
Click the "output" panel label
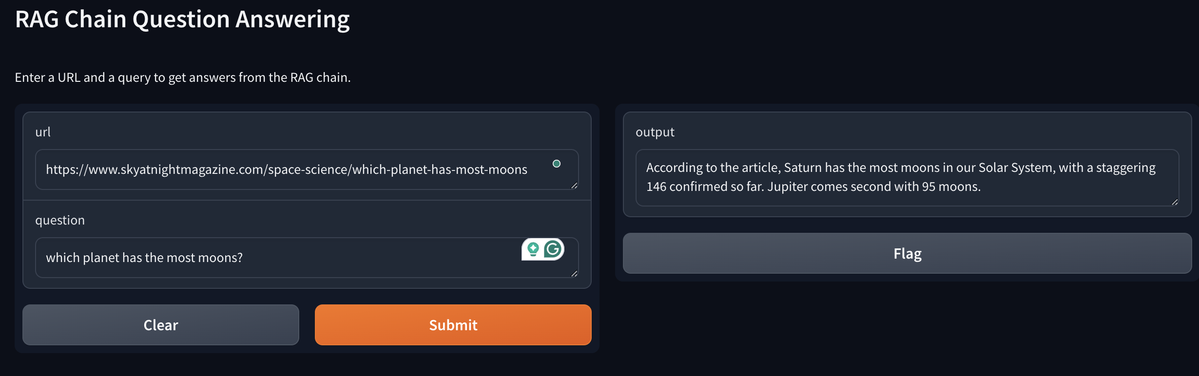pyautogui.click(x=655, y=132)
